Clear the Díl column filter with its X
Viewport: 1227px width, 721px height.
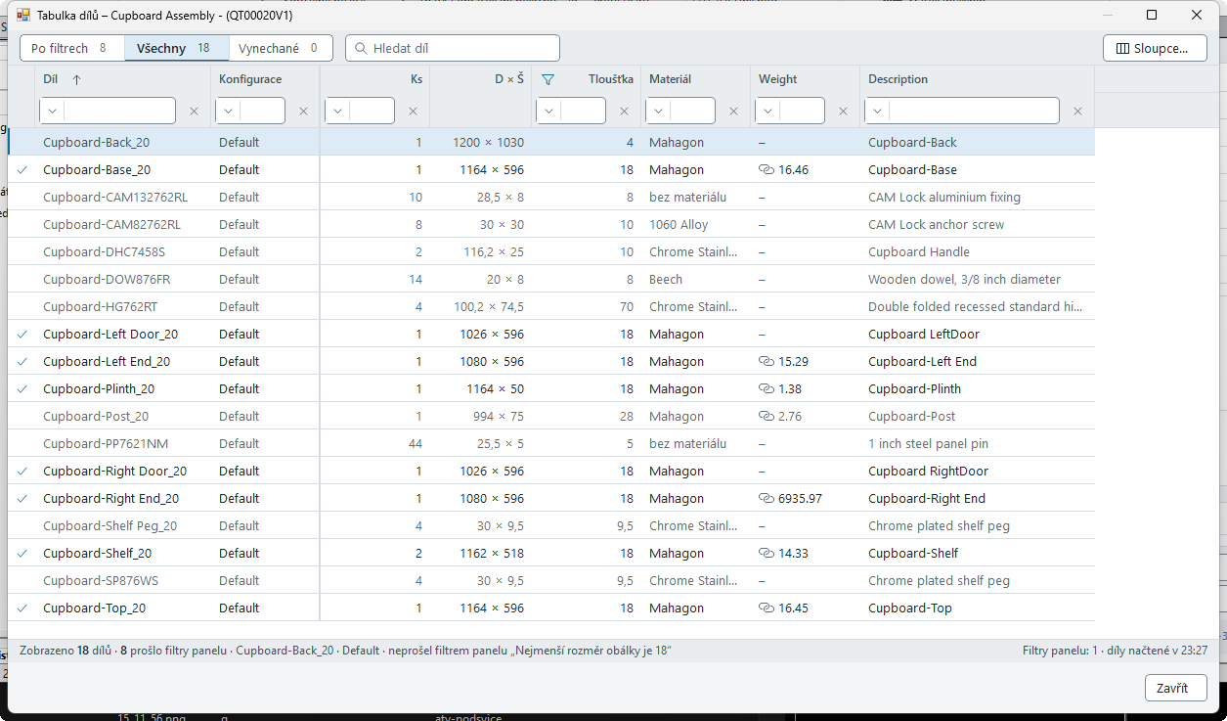point(194,112)
